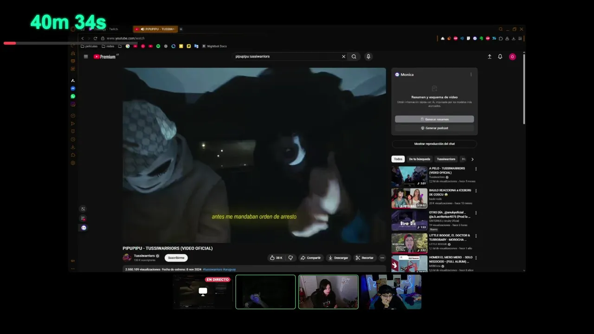Open 'A PELO - TUSSIWARRIORS' video thumbnail

(x=409, y=176)
